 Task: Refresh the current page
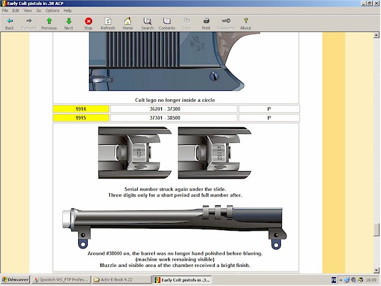[108, 24]
